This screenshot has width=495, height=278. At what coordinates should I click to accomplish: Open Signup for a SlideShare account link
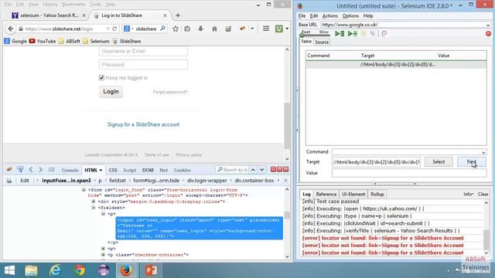pos(143,124)
